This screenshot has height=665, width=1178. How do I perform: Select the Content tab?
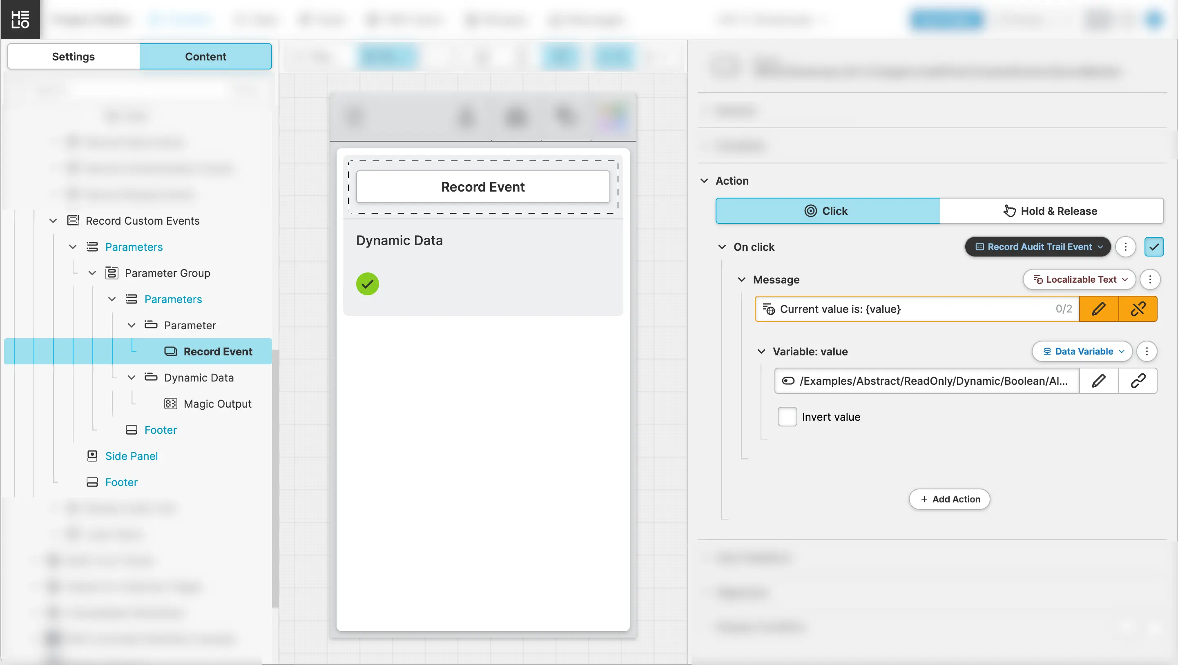click(x=205, y=57)
